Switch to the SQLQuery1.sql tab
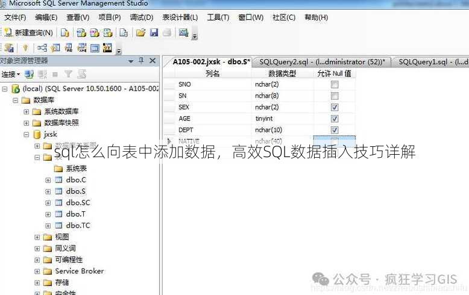 tap(432, 62)
